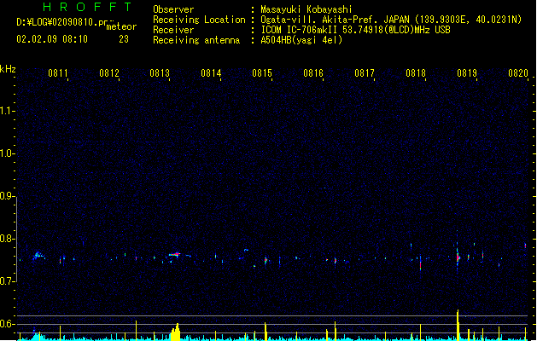
Task: Click the HROFFT title text
Action: (x=87, y=7)
